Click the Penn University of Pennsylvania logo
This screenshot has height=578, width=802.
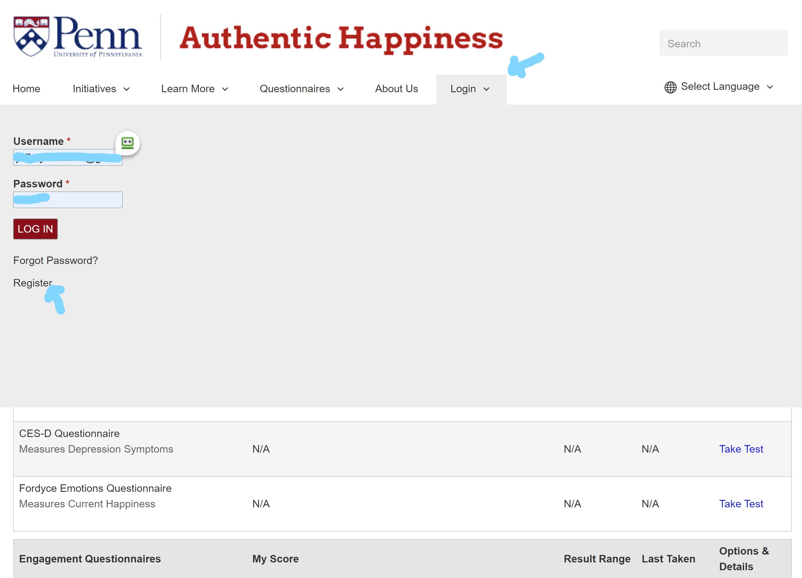pos(78,37)
